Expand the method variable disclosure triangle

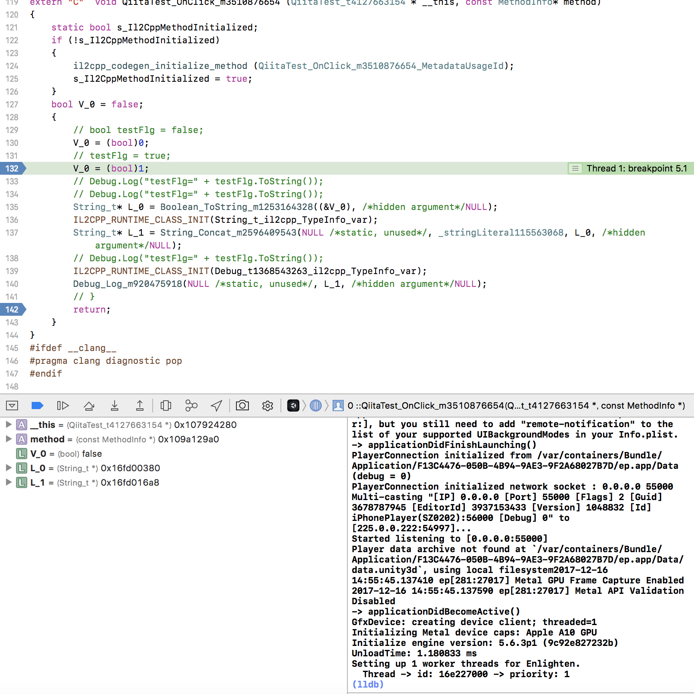[8, 439]
